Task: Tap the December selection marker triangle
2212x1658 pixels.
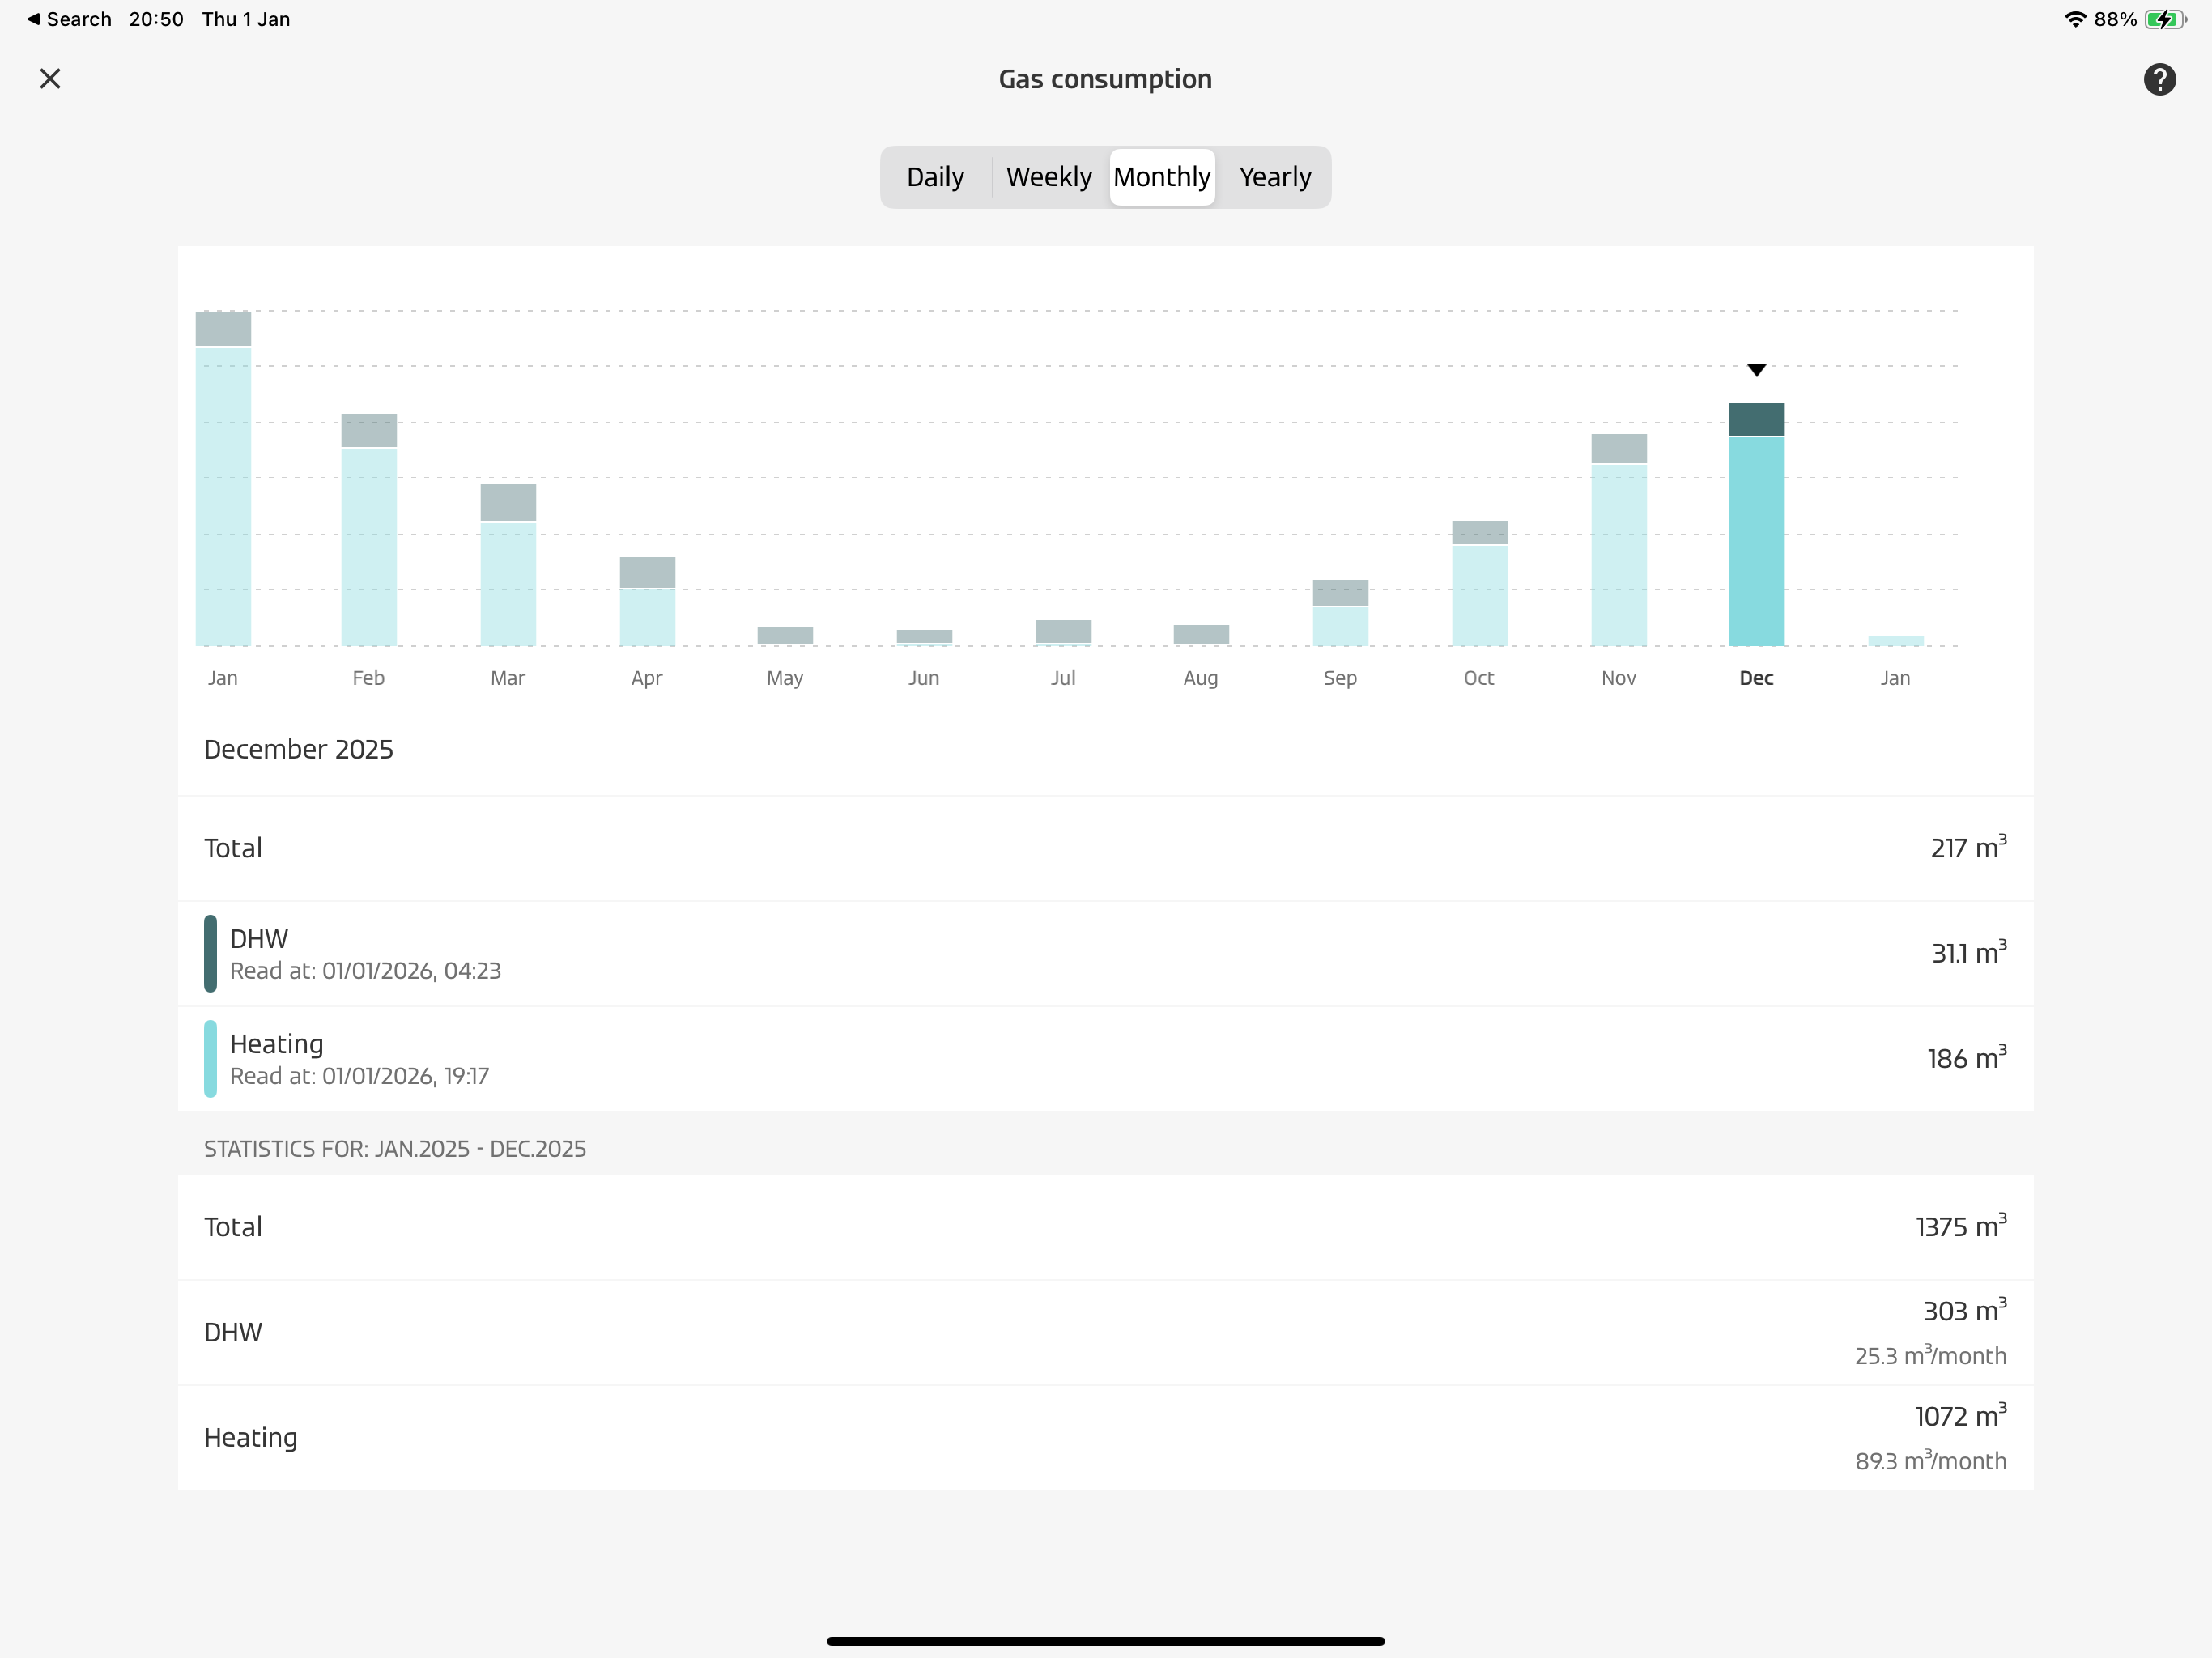Action: [1756, 370]
